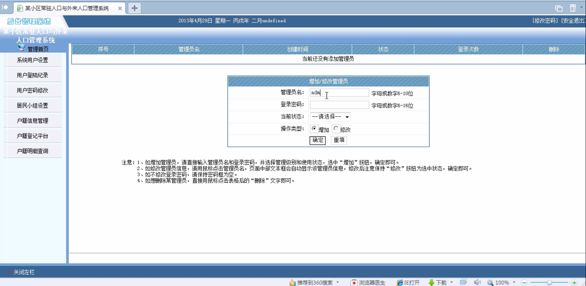
Task: Open the trash bin closed-tabs icon
Action: coord(573,8)
